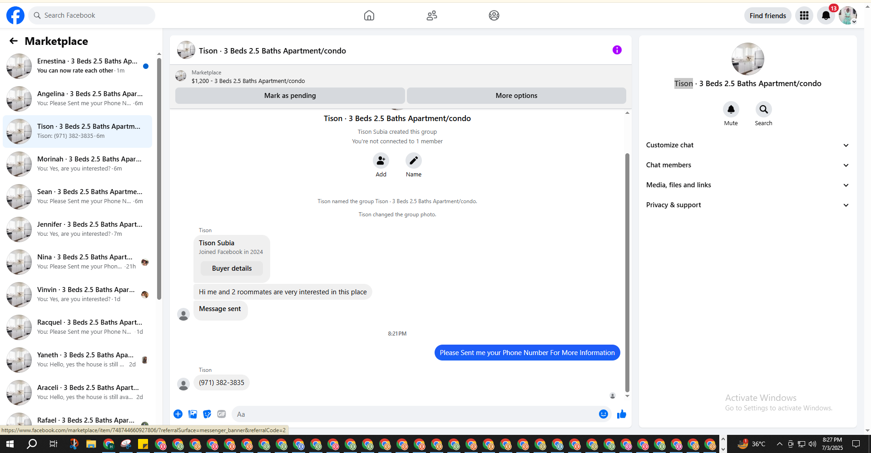The width and height of the screenshot is (871, 453).
Task: Go to the Home feed icon
Action: pyautogui.click(x=369, y=15)
